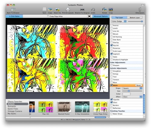
Task: Toggle fullscreen preview icon beside Advanced Options
Action: (89, 16)
